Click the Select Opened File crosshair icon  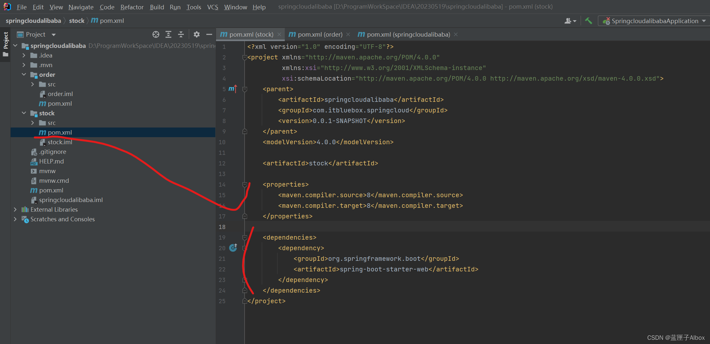156,34
